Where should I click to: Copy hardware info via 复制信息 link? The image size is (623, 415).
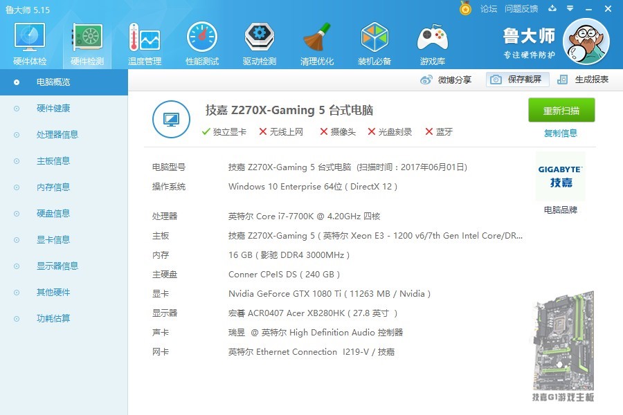pos(561,133)
